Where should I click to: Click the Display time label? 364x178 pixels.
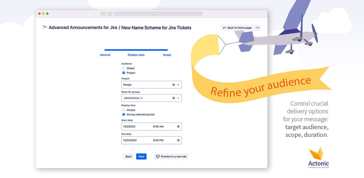128,105
